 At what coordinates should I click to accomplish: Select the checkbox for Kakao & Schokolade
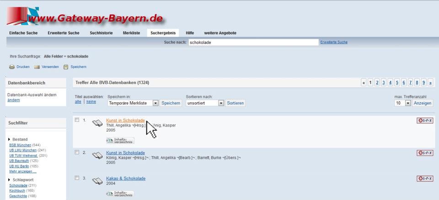point(77,178)
